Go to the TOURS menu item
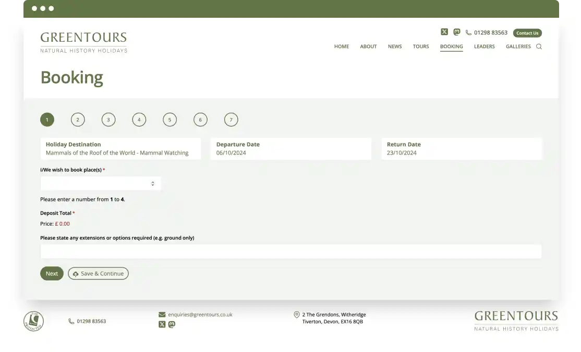581x352 pixels. click(x=420, y=46)
